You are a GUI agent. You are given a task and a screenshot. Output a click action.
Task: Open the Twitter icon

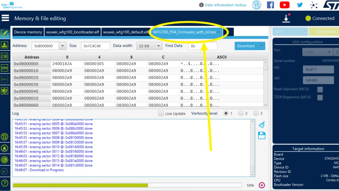click(x=300, y=5)
